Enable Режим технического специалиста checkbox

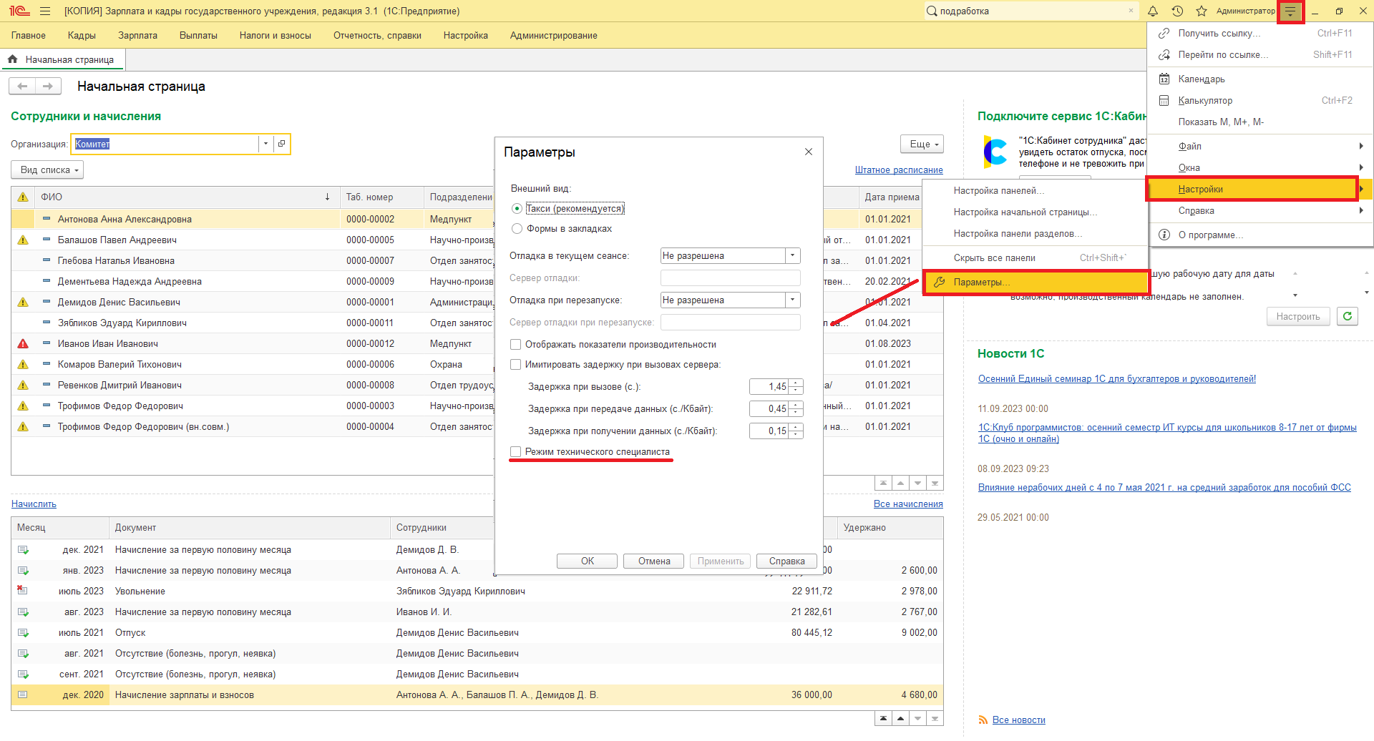point(515,452)
